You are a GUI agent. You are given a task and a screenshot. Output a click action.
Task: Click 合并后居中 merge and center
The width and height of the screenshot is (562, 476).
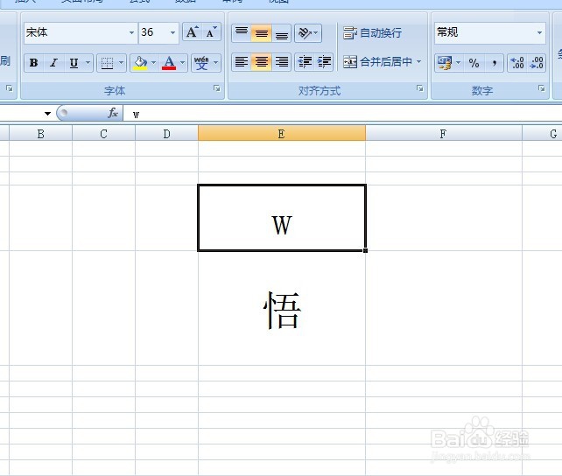378,61
